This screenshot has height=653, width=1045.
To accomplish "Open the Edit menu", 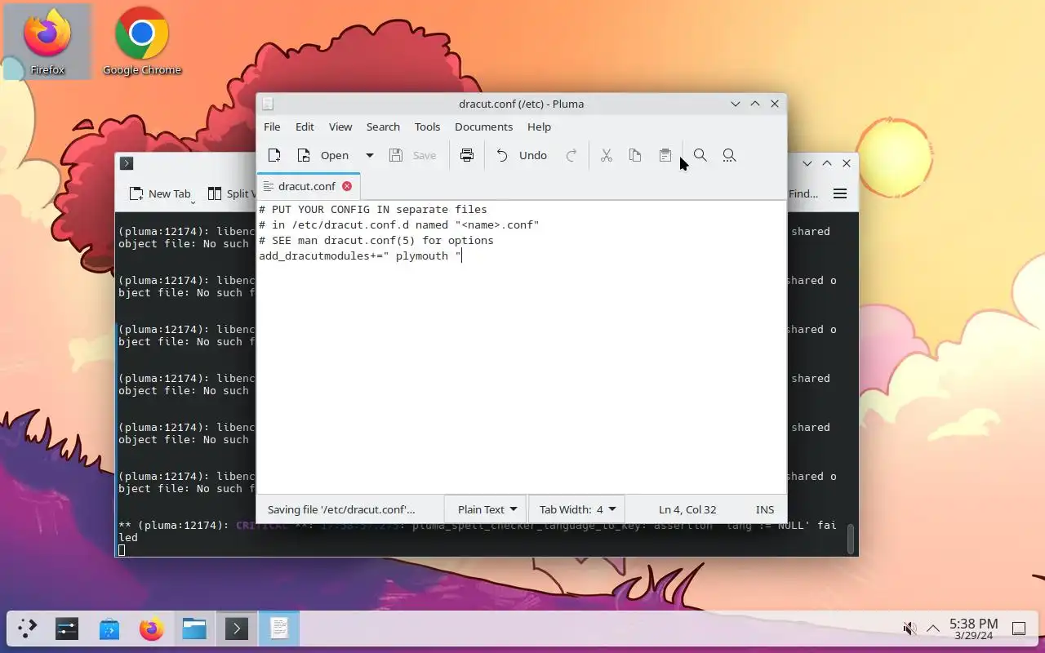I will coord(305,127).
